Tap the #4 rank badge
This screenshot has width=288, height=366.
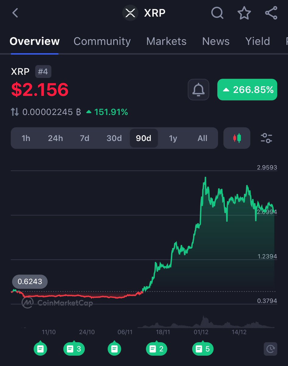pyautogui.click(x=43, y=72)
